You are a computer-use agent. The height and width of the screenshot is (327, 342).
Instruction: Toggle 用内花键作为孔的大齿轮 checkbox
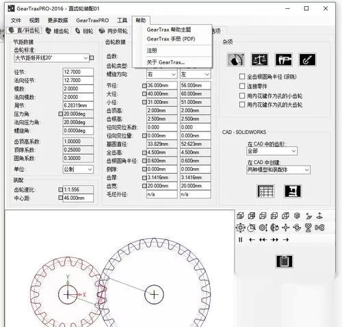[242, 105]
